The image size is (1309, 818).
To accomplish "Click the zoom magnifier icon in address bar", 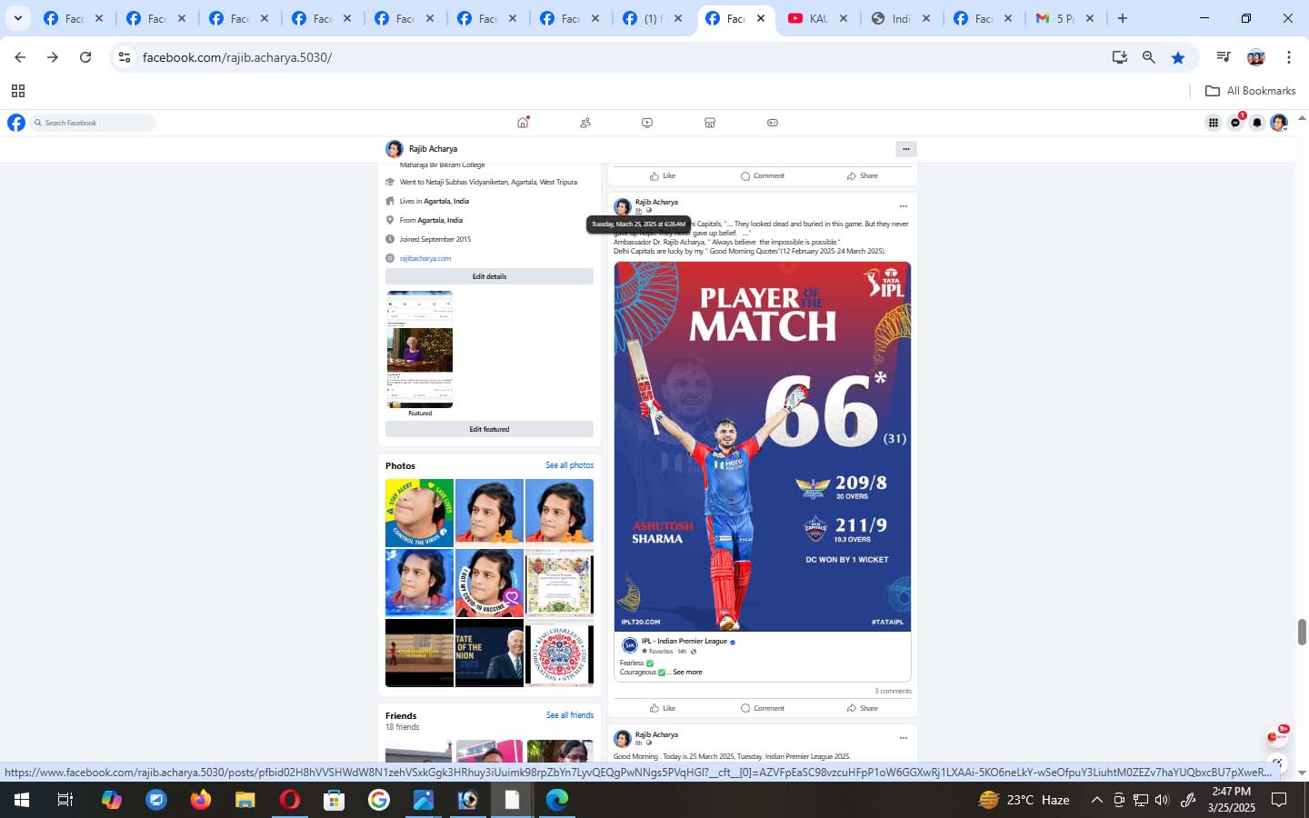I will click(x=1149, y=57).
